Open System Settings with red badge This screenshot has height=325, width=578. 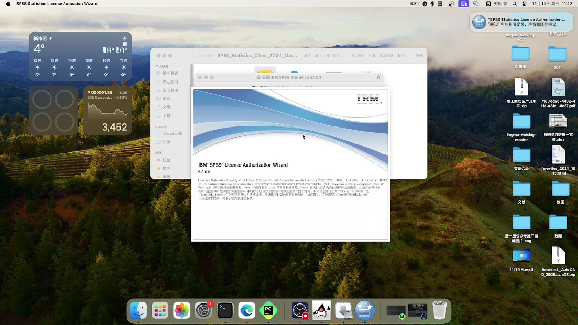(x=204, y=310)
